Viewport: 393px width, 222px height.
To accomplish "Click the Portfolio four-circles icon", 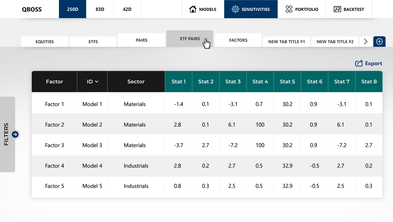I will coord(289,9).
